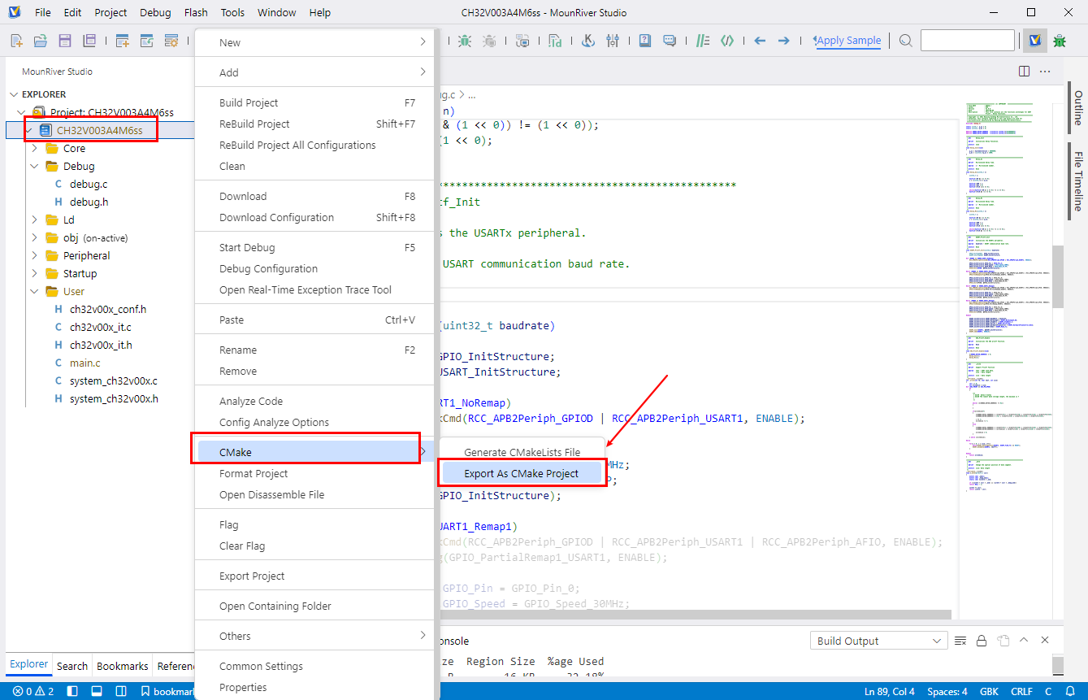Select Generate CMakeLists File
Viewport: 1088px width, 700px height.
coord(522,452)
